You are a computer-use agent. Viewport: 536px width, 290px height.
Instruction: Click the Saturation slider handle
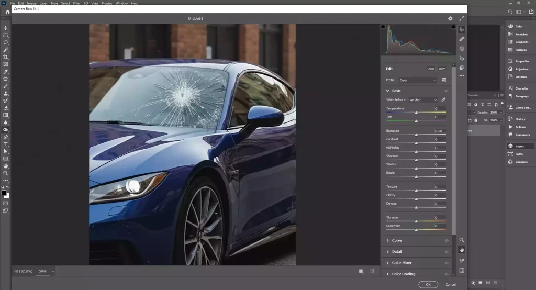[x=416, y=230]
